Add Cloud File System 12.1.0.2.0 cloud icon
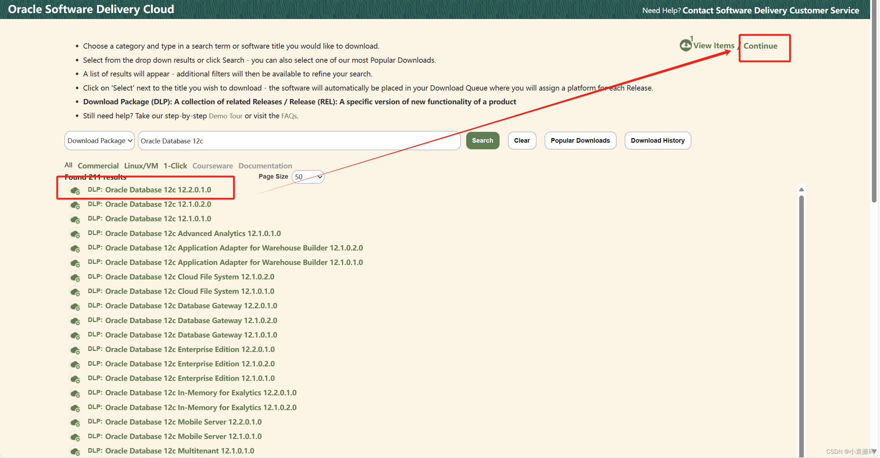Screen dimensions: 880x458 75,278
